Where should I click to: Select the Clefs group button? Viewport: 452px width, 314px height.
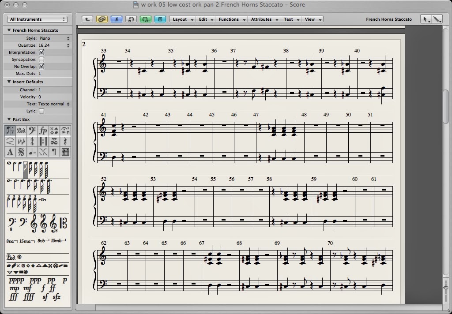pos(32,131)
